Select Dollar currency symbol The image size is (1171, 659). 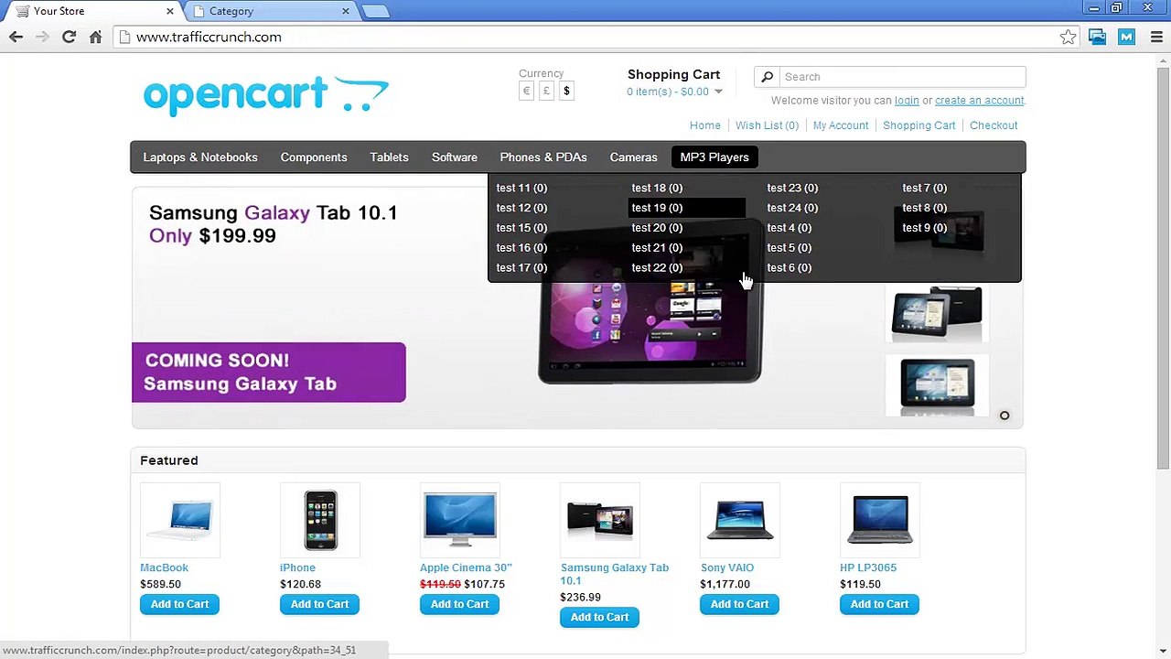click(566, 91)
